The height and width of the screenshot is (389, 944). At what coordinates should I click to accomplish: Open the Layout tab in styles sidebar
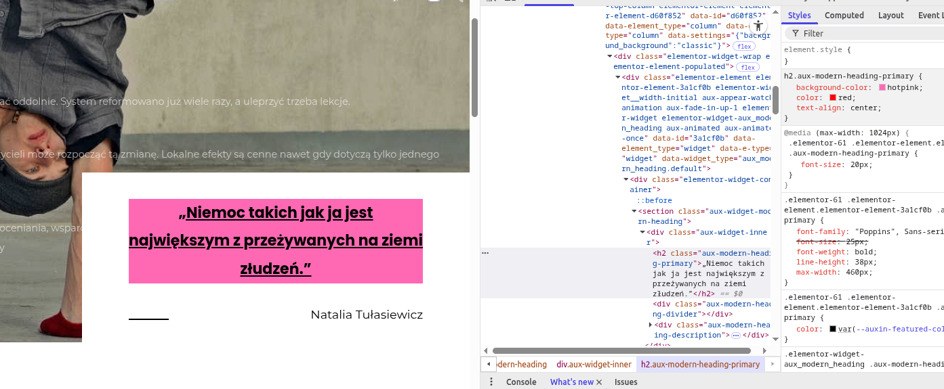890,16
